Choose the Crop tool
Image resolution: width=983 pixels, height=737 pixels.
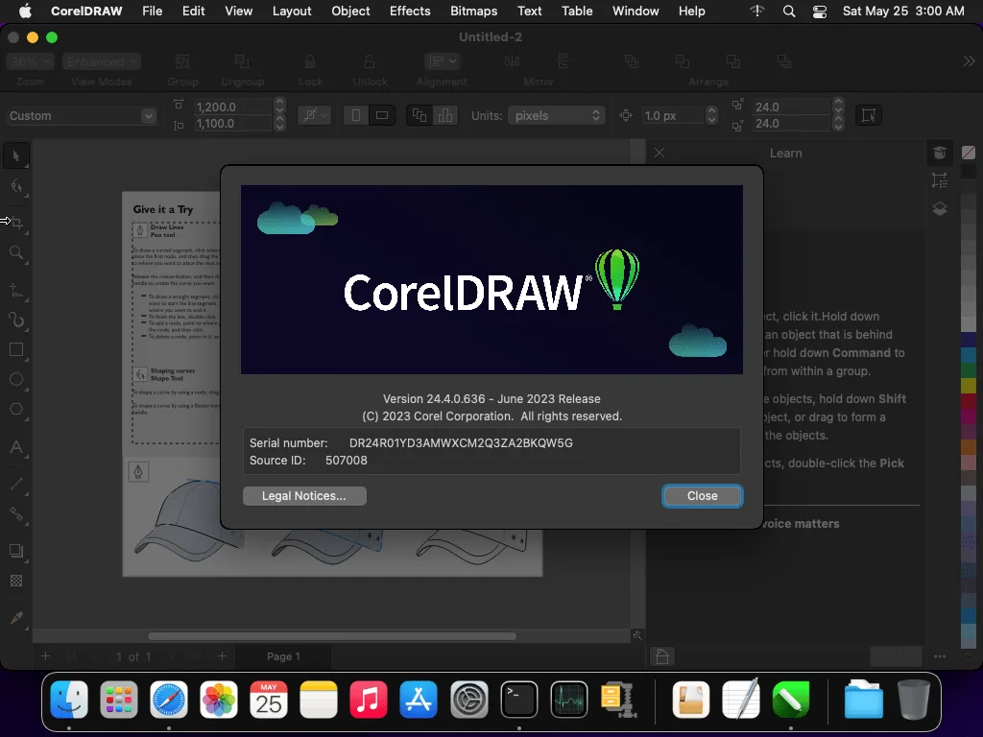tap(17, 223)
